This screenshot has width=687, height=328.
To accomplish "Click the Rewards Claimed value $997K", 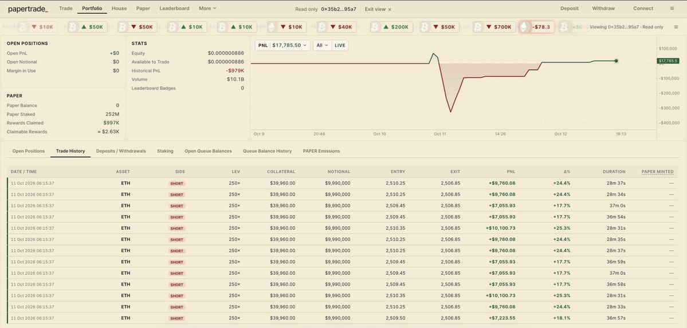I will [111, 123].
